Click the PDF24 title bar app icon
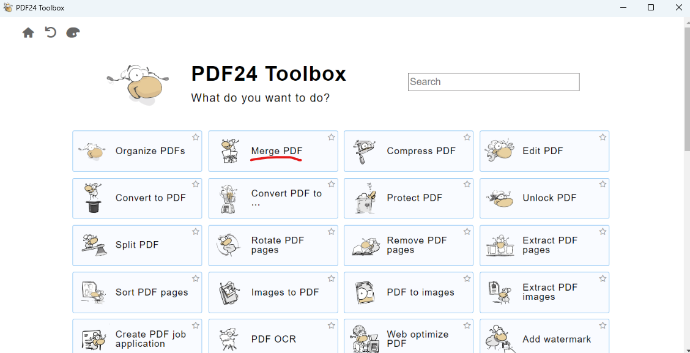 click(7, 7)
